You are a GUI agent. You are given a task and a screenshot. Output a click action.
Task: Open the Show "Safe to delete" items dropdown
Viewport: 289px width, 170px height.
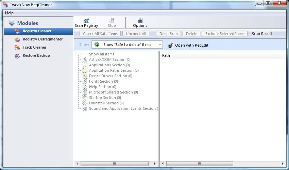pyautogui.click(x=127, y=45)
